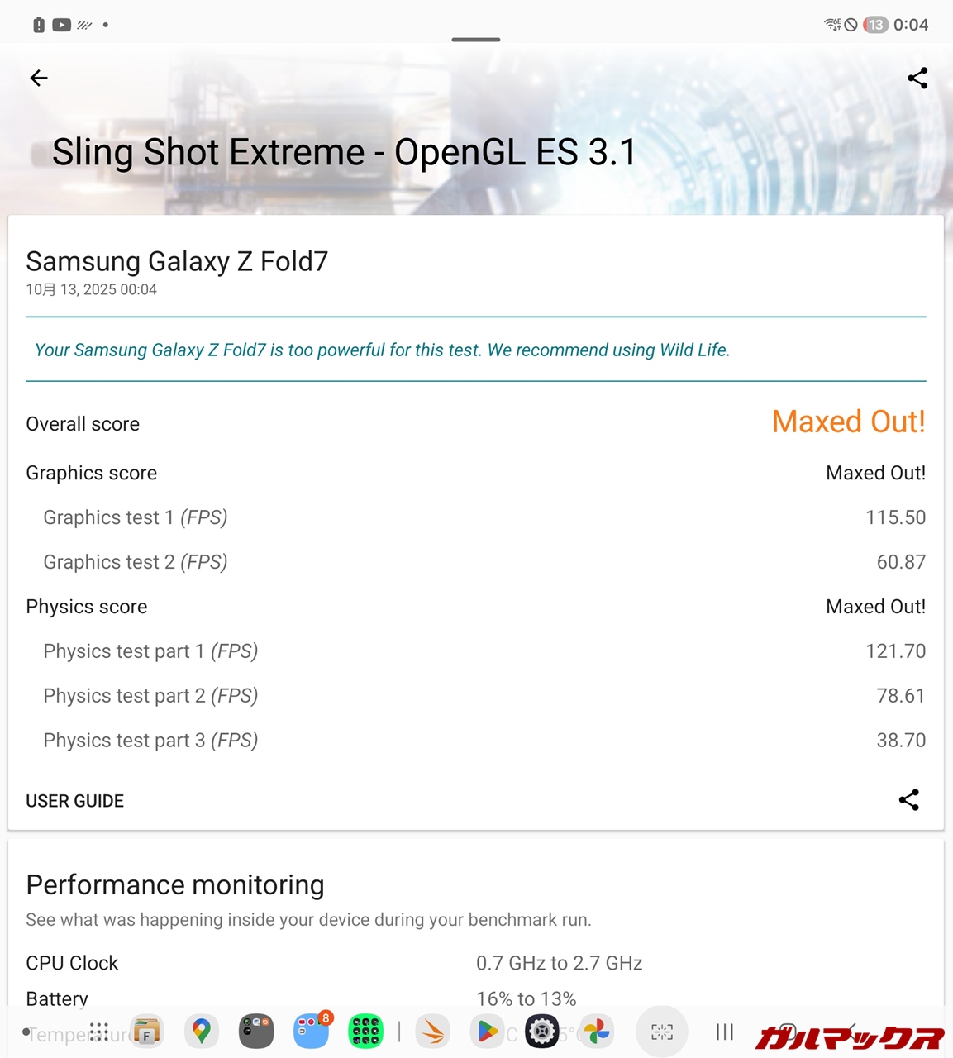Viewport: 953px width, 1058px height.
Task: Open the USER GUIDE link
Action: 75,801
